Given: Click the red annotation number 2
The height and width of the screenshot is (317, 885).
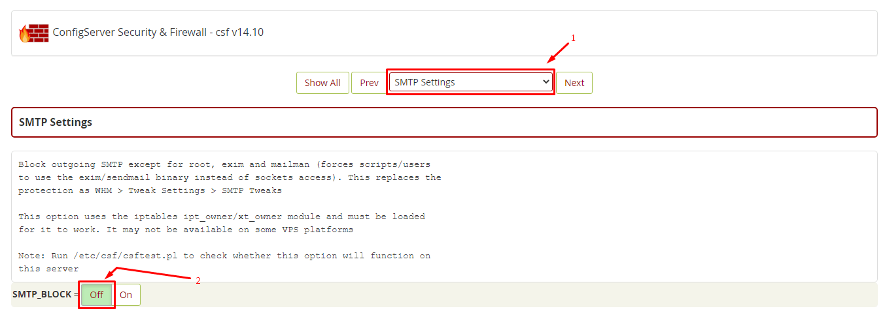Looking at the screenshot, I should (198, 281).
